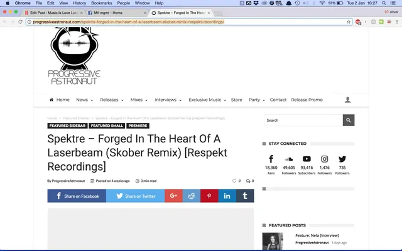402x251 pixels.
Task: Share the post on Reddit
Action: 191,196
